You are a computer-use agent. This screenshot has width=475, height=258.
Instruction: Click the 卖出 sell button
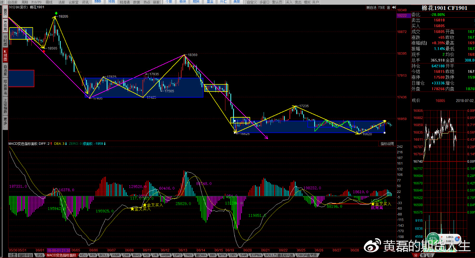298,2
